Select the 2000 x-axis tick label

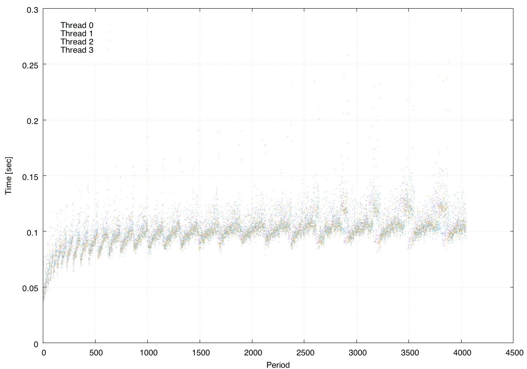point(252,353)
